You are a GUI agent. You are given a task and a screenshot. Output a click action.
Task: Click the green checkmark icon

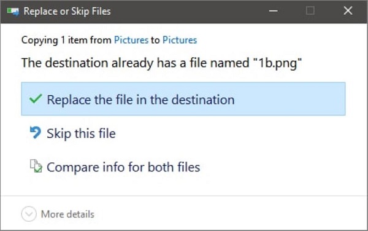36,99
